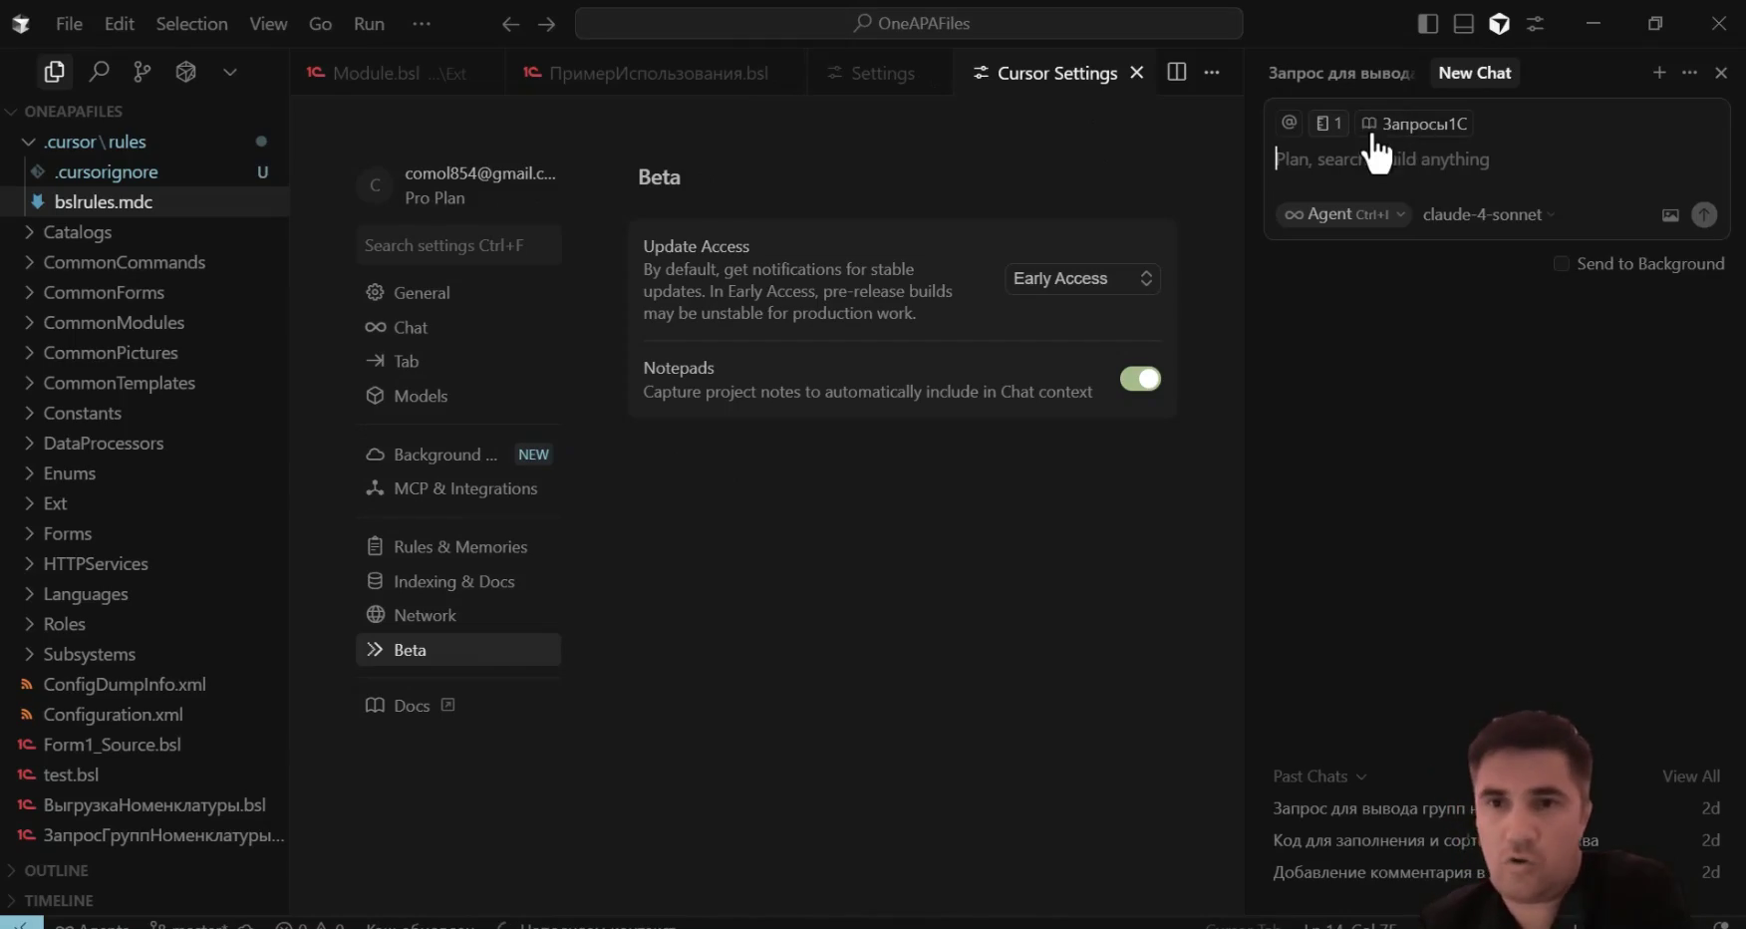The width and height of the screenshot is (1746, 929).
Task: Open more editor actions menu
Action: click(x=1212, y=72)
